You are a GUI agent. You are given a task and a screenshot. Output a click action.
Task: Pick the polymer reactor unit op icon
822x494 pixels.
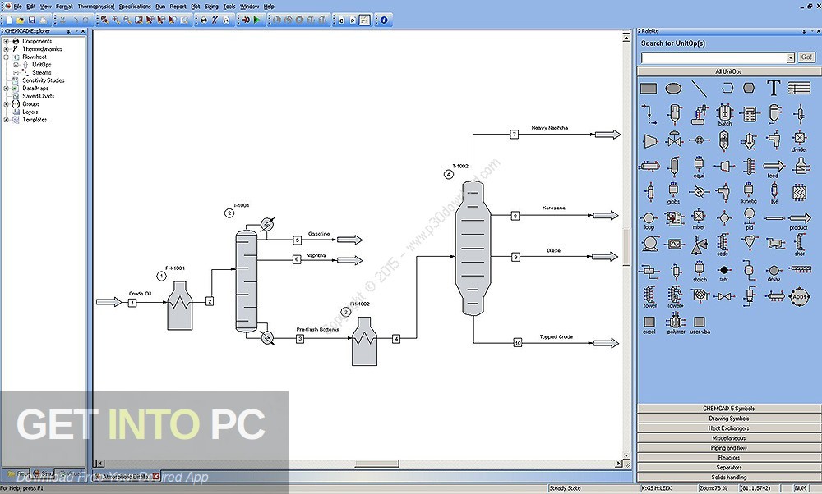click(x=675, y=322)
